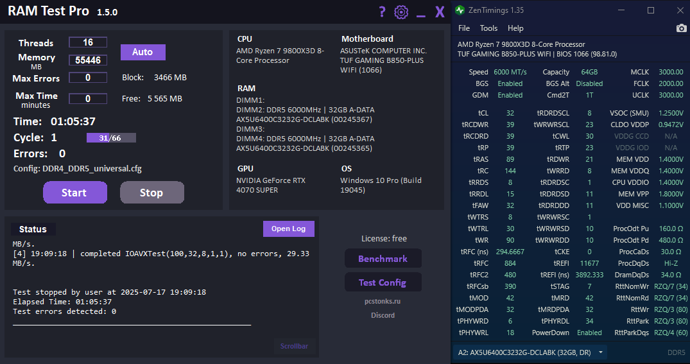Click UCLK 3000.00 value
The image size is (690, 364).
pos(671,95)
